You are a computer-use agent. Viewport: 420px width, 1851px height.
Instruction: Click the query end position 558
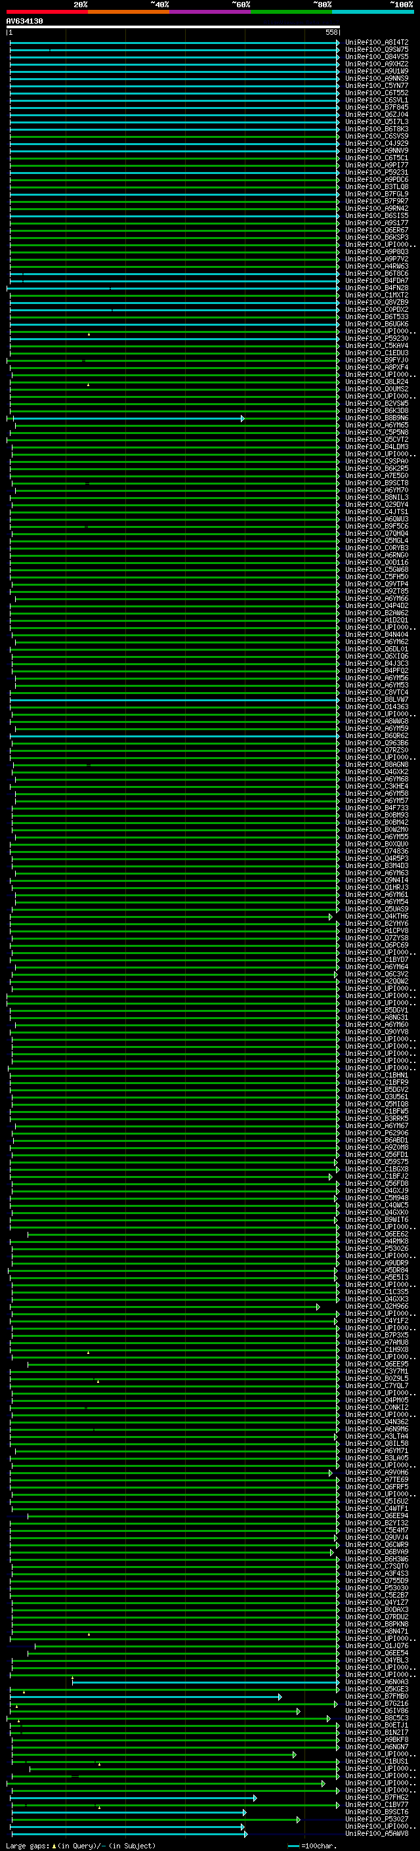tap(331, 32)
